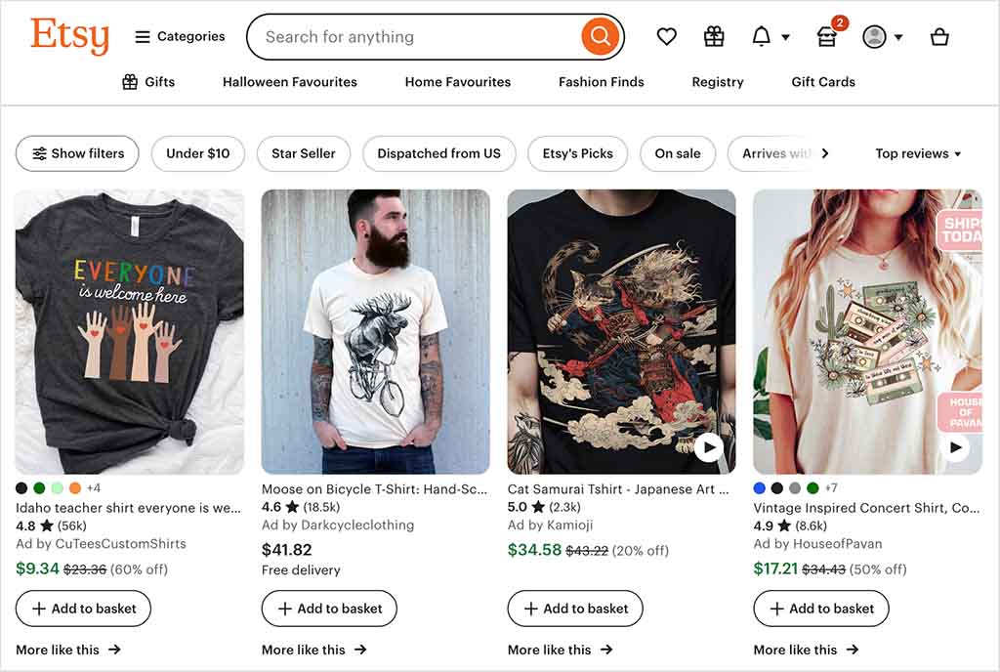Image resolution: width=1000 pixels, height=672 pixels.
Task: Toggle the Under $10 filter
Action: (x=197, y=153)
